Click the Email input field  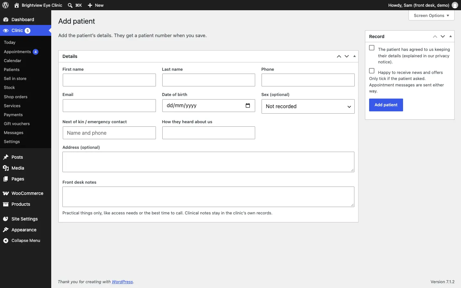tap(109, 106)
